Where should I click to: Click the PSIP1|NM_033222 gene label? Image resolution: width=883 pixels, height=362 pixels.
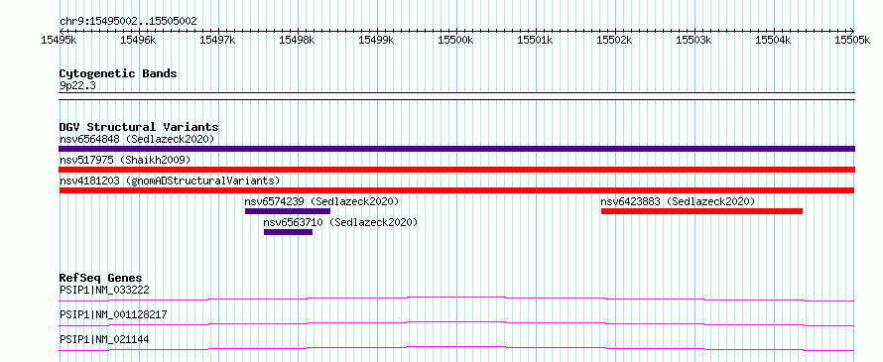[104, 290]
